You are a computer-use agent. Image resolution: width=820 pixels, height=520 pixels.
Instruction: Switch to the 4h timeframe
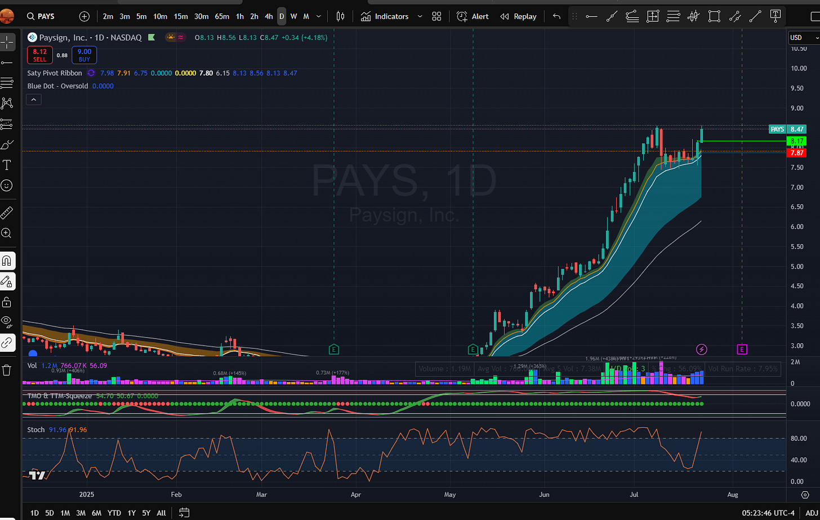pyautogui.click(x=269, y=16)
